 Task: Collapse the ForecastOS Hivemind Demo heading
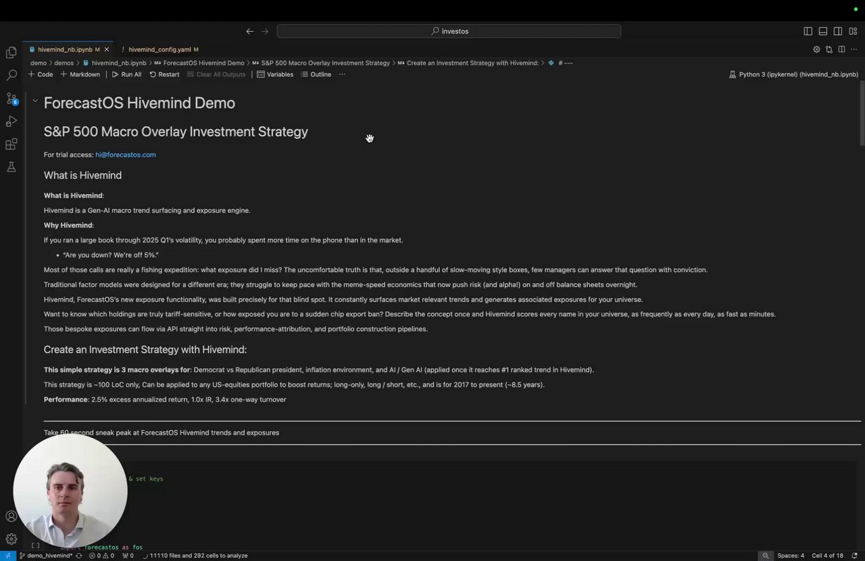pyautogui.click(x=35, y=101)
